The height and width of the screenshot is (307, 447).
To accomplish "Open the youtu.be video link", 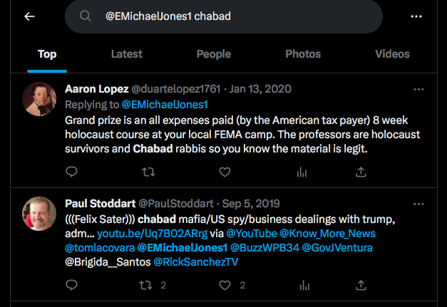I will click(143, 234).
